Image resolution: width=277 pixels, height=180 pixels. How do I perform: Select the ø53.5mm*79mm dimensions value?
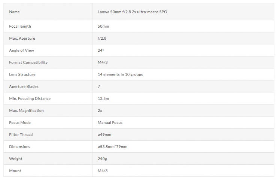pyautogui.click(x=112, y=147)
